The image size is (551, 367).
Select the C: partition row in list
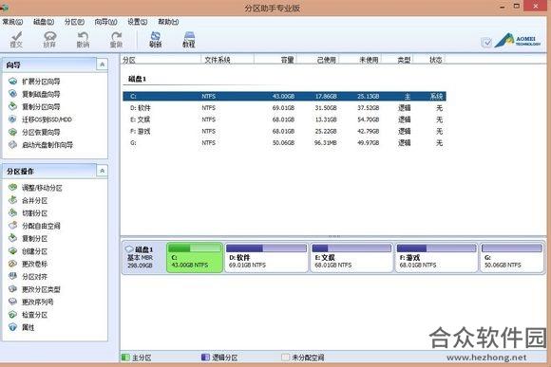284,96
